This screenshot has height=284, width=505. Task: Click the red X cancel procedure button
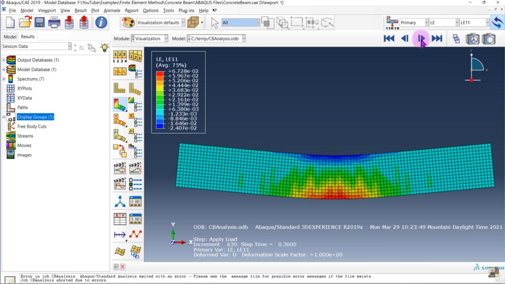pyautogui.click(x=123, y=267)
